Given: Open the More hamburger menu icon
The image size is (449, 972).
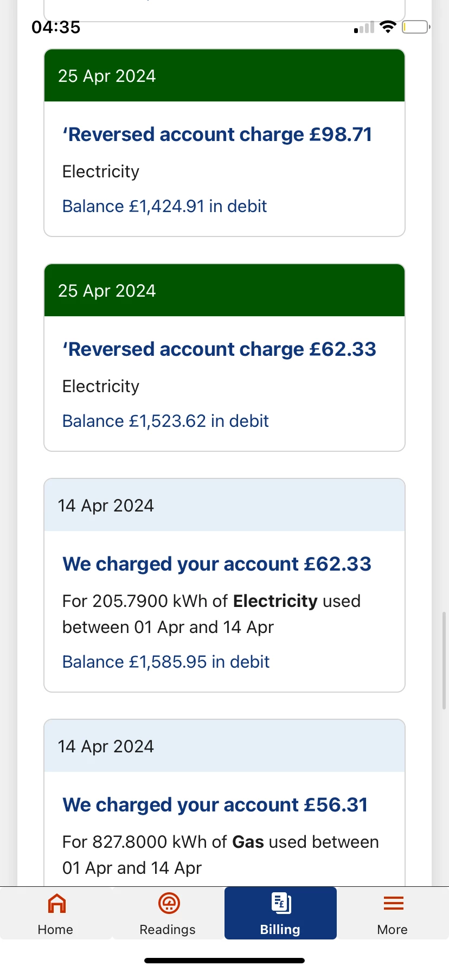Looking at the screenshot, I should 393,903.
